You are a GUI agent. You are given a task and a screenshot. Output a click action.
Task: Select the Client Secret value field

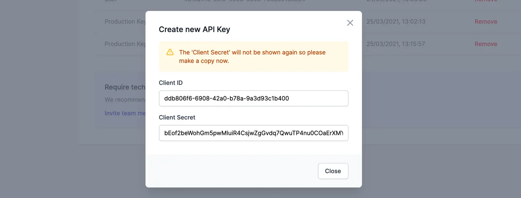pyautogui.click(x=253, y=133)
